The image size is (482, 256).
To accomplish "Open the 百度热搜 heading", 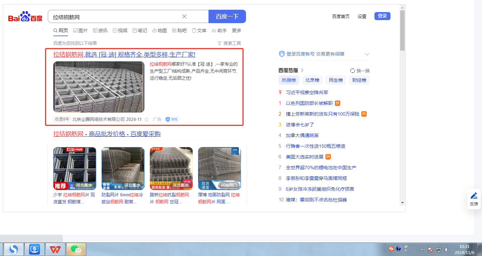I will 291,70.
